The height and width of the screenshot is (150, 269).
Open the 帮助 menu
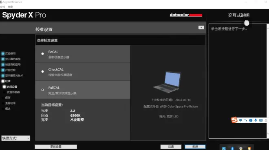(11, 7)
